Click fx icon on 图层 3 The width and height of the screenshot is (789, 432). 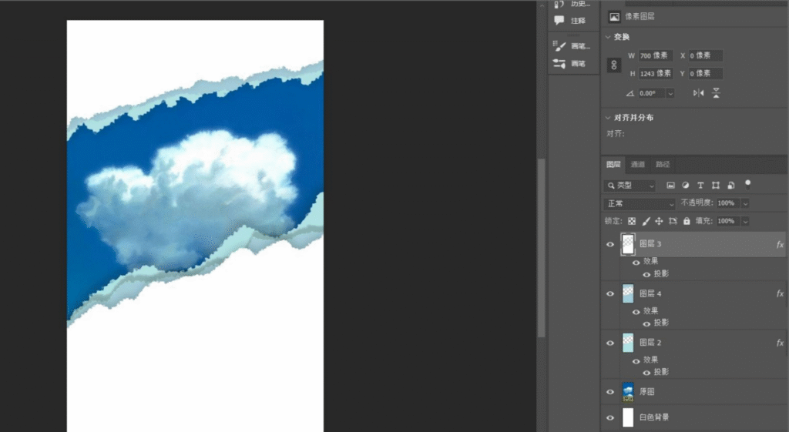[780, 244]
